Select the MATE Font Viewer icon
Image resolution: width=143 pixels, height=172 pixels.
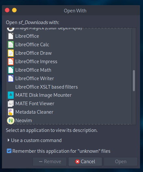coord(11,104)
